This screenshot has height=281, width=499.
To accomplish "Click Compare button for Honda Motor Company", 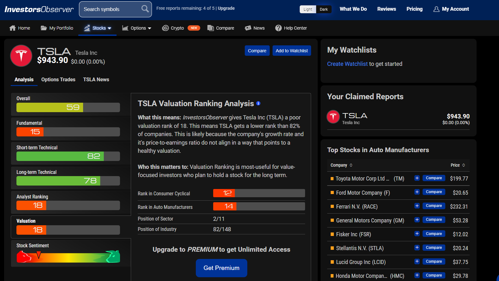I will (x=434, y=275).
